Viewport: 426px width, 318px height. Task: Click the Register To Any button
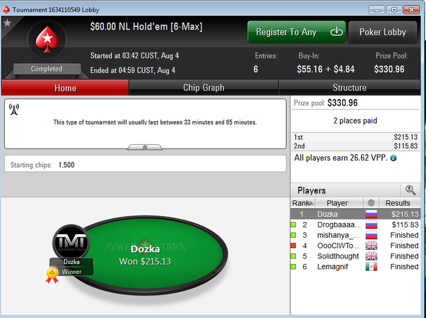(x=296, y=32)
